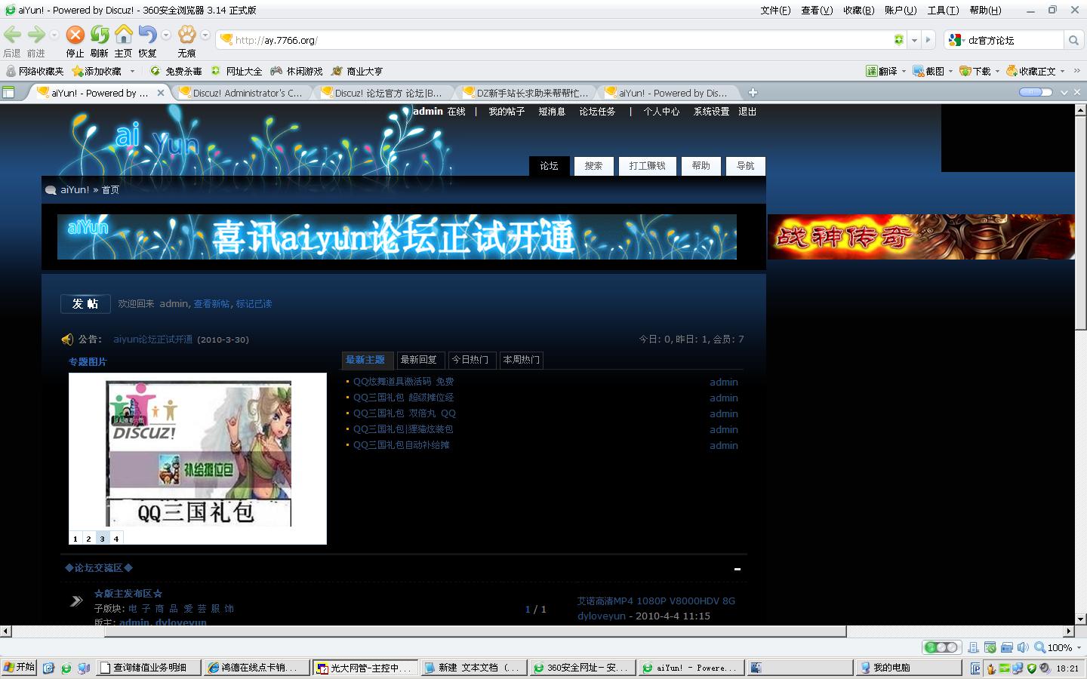1087x679 pixels.
Task: Click the Windows 开始 start button
Action: pos(19,668)
